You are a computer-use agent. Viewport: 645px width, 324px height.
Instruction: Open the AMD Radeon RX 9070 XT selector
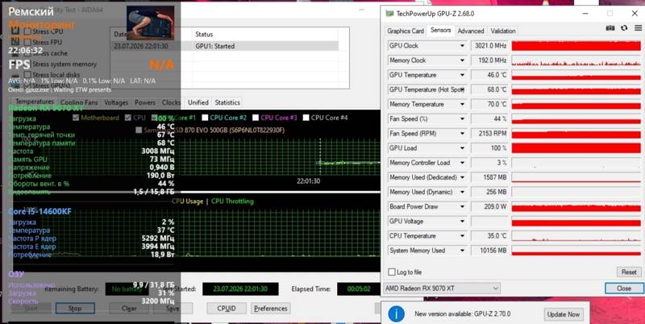tap(441, 289)
